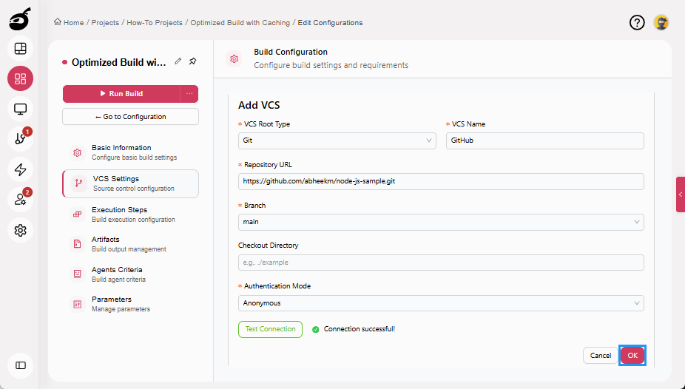
Task: Expand the red side panel handle
Action: click(x=681, y=194)
